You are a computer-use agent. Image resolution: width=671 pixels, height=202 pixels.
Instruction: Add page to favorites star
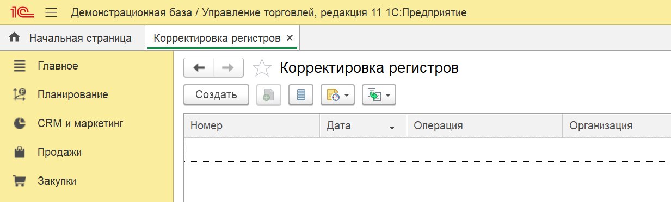click(x=262, y=68)
